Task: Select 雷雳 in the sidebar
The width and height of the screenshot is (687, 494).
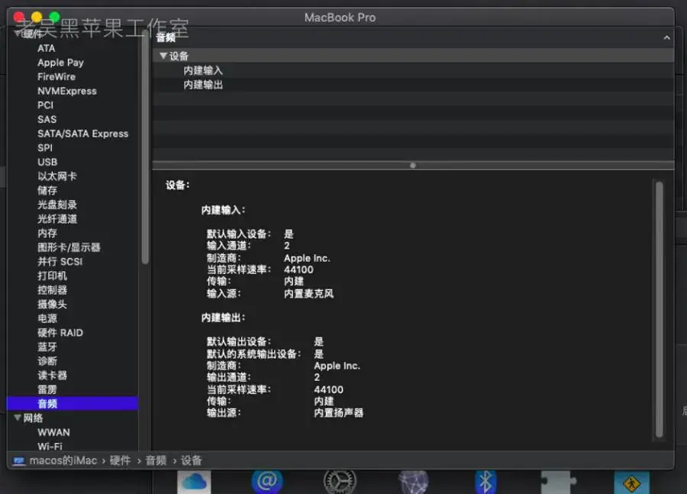Action: coord(47,389)
